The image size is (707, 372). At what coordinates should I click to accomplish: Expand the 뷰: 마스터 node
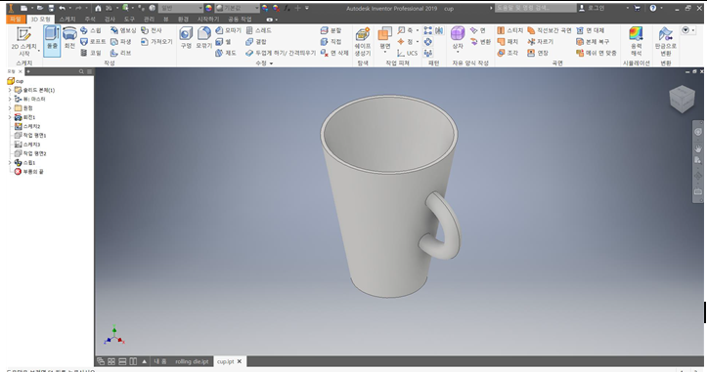coord(10,99)
